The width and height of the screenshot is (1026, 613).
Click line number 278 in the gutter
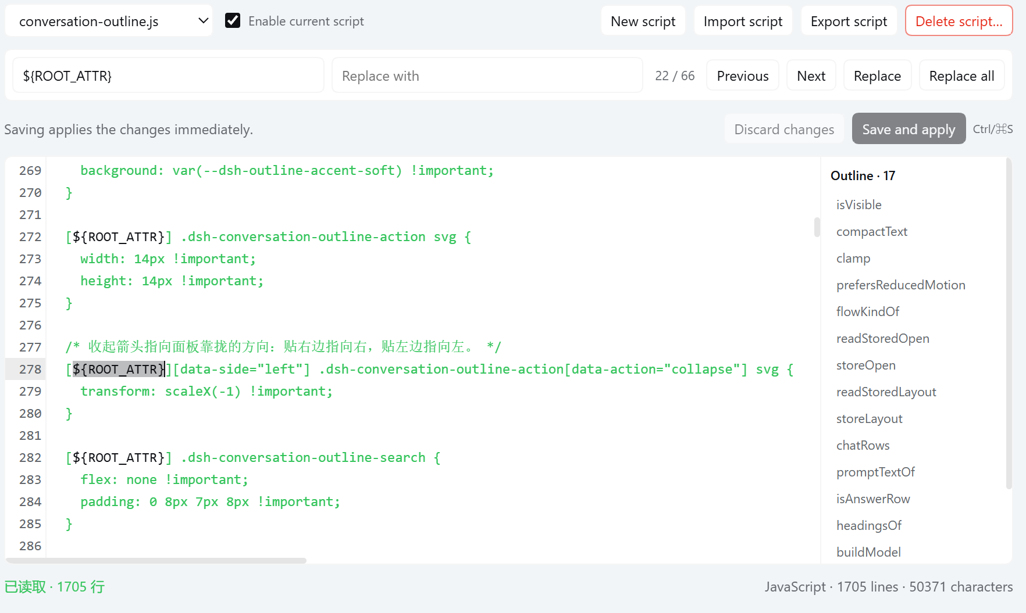point(30,369)
